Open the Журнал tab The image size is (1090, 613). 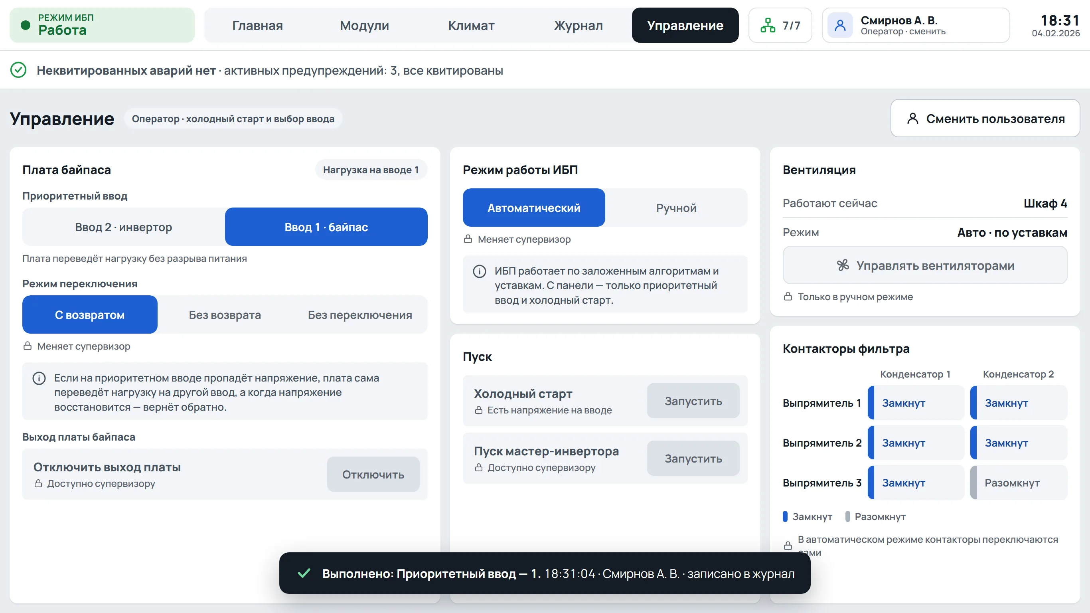[578, 26]
